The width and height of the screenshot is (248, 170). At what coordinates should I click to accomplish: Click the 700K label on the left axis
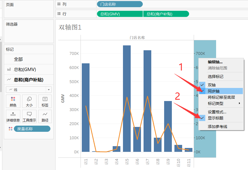click(74, 53)
